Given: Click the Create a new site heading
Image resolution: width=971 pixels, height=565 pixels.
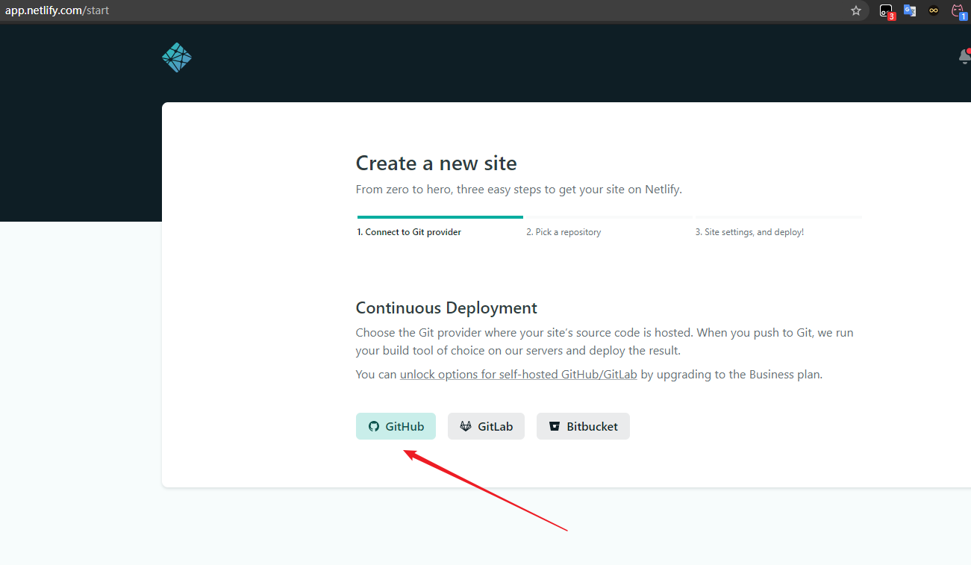Looking at the screenshot, I should [x=436, y=163].
